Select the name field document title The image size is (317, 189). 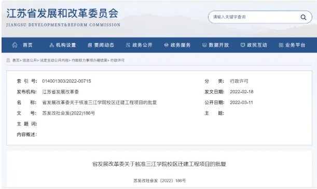[99, 103]
